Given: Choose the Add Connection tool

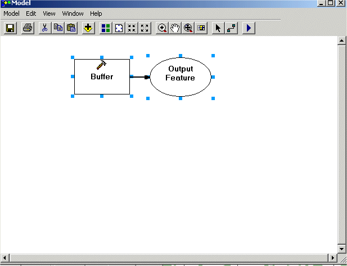Looking at the screenshot, I should pos(231,28).
